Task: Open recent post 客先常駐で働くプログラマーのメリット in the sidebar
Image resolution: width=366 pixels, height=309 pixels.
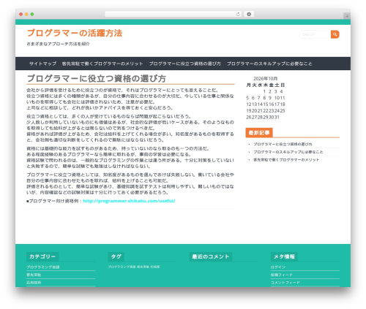Action: 286,160
